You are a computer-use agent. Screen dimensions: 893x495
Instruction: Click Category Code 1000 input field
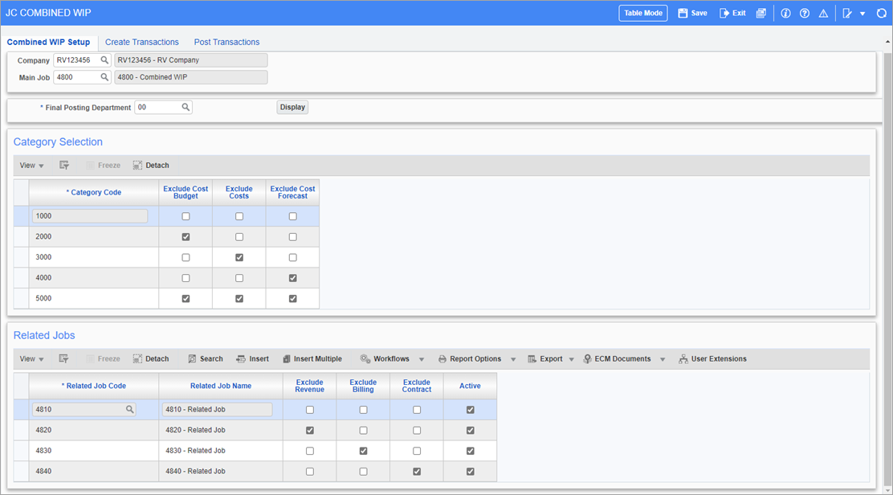(x=90, y=216)
